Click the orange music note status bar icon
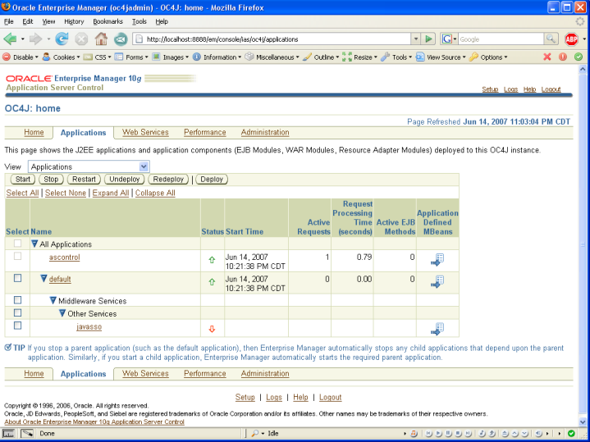 click(414, 433)
